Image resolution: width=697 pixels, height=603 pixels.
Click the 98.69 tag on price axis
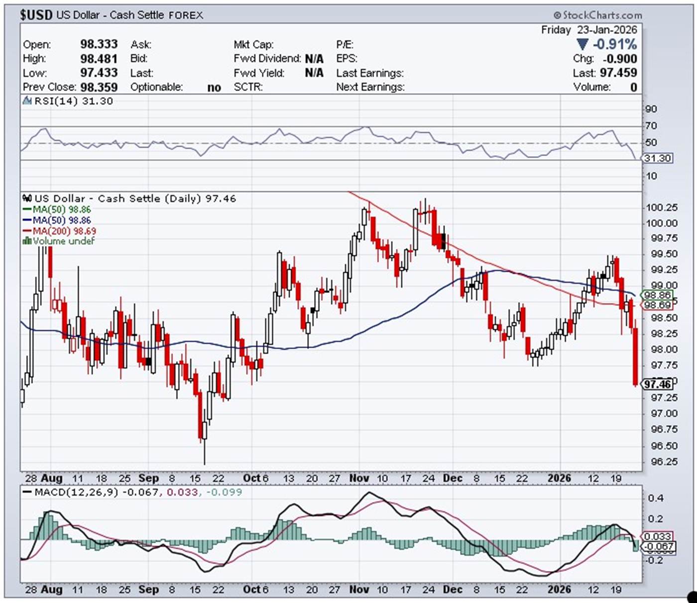pyautogui.click(x=658, y=305)
